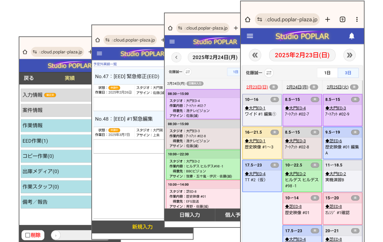Open 15〜20 芝ED-8 オレンジ #1確認 card
Viewport: 383px width, 242px height.
tap(342, 208)
